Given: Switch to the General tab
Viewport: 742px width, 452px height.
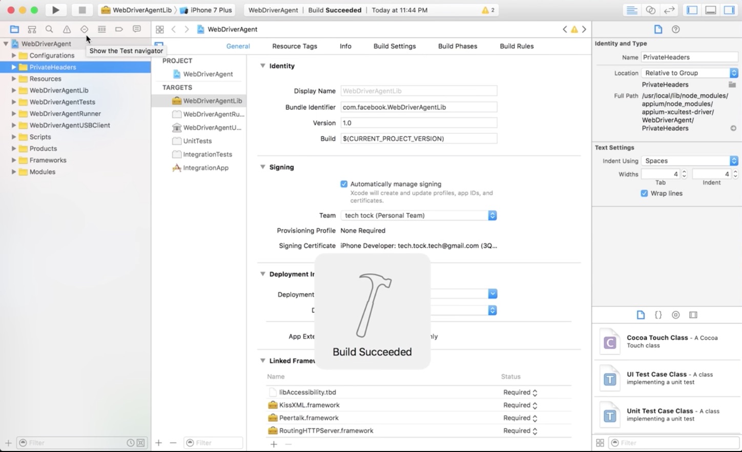Looking at the screenshot, I should tap(238, 46).
